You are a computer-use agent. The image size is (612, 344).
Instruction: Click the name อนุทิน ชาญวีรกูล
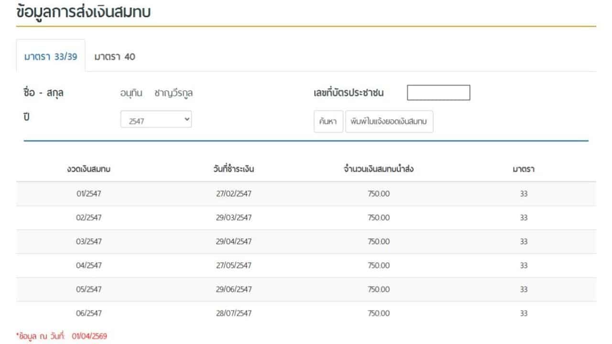point(158,93)
